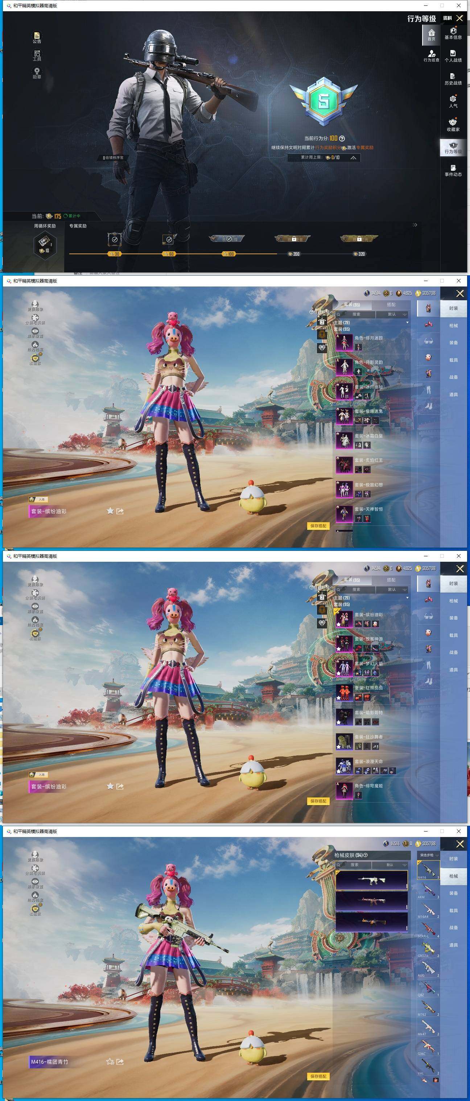Click the checked reward above the 30 milestone
Screen dimensions: 470x1101
tap(115, 239)
